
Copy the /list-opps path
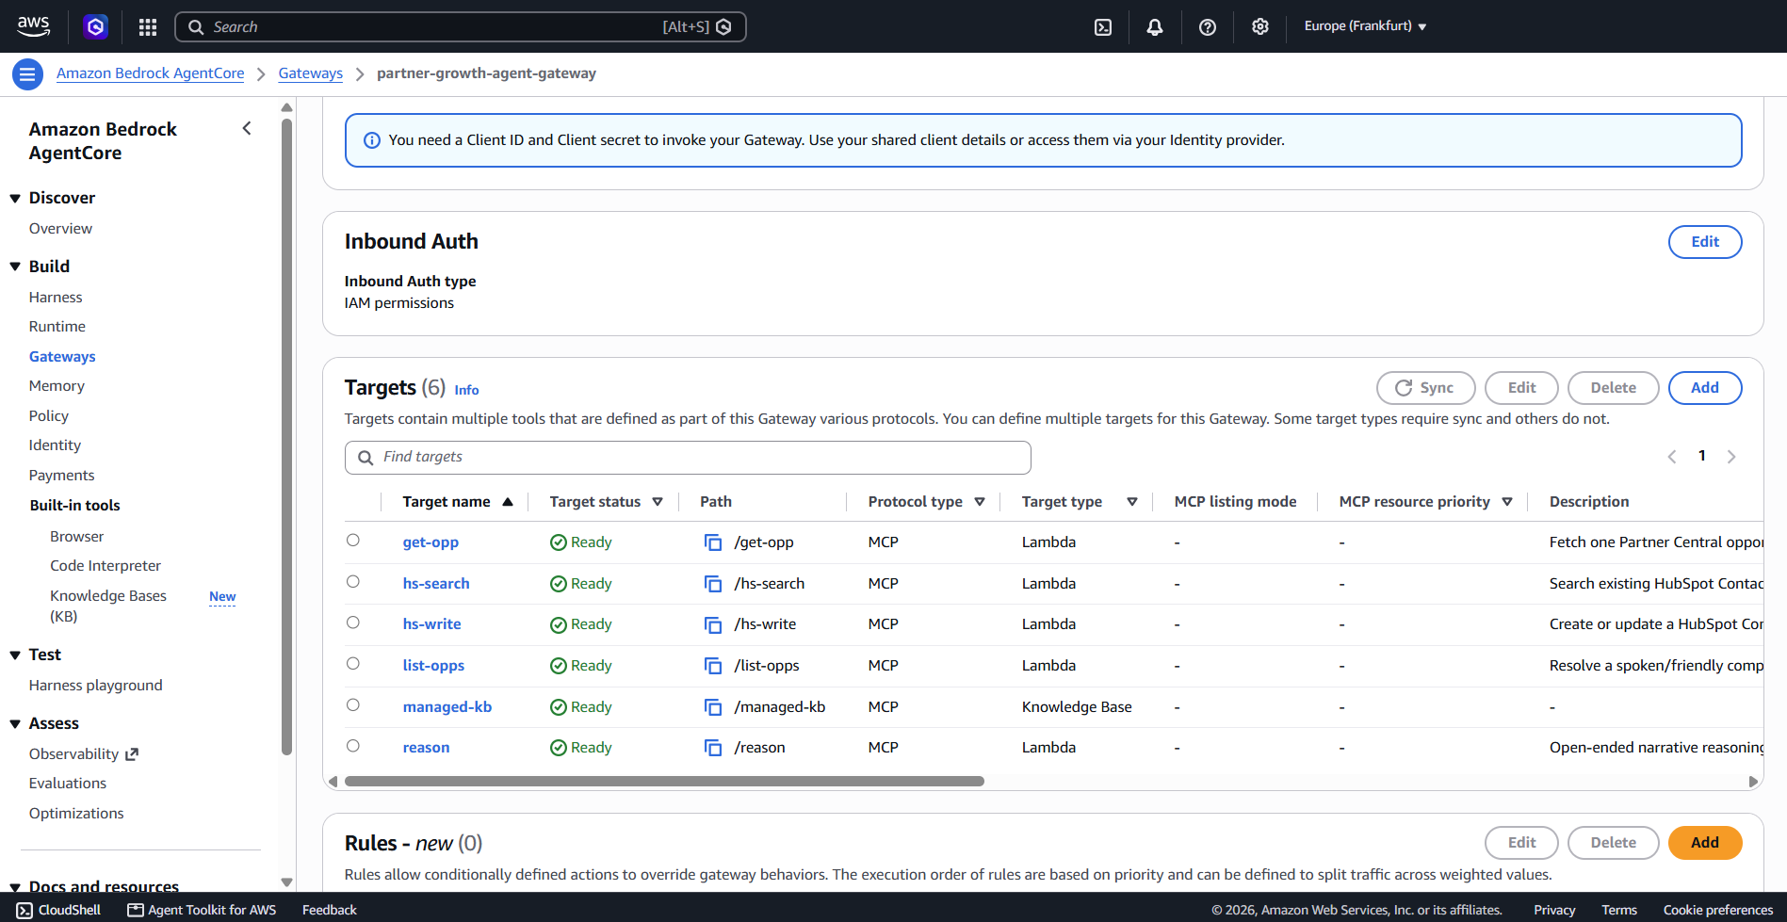click(713, 666)
